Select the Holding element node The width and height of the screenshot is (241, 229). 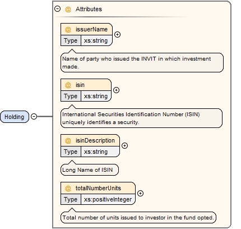[x=15, y=117]
